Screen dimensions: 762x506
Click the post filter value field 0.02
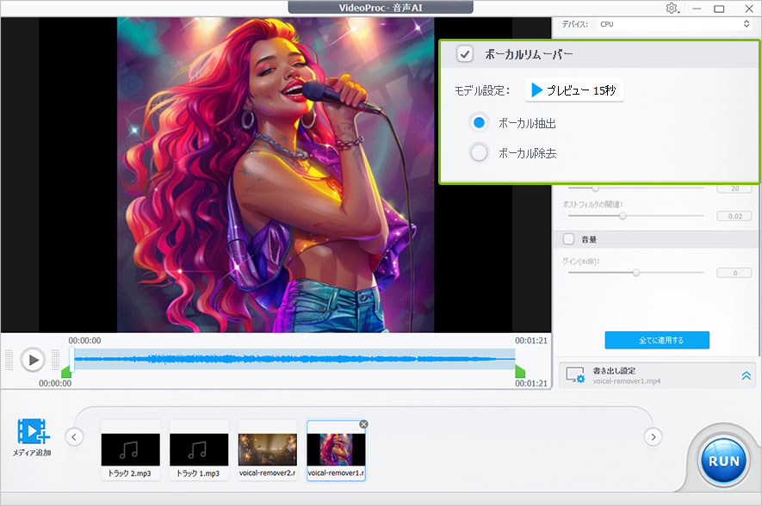click(734, 216)
